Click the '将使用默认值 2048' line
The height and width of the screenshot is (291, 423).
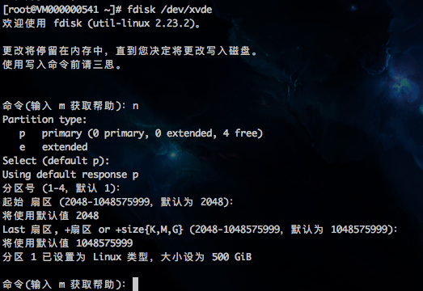point(51,216)
